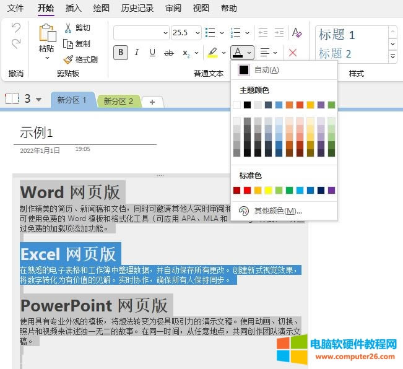The image size is (403, 369).
Task: Click the Copy icon
Action: [68, 44]
